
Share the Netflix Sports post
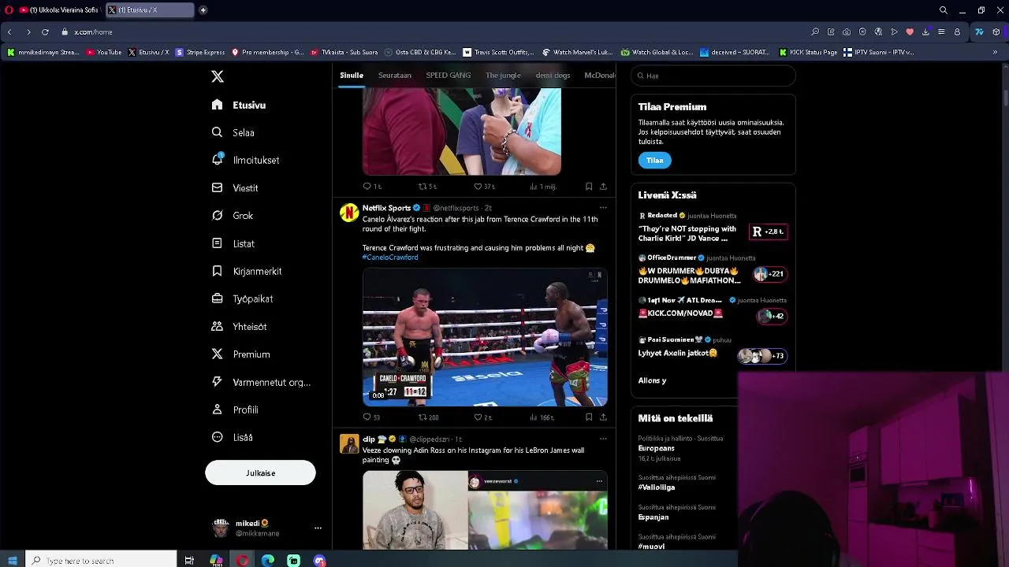tap(603, 417)
